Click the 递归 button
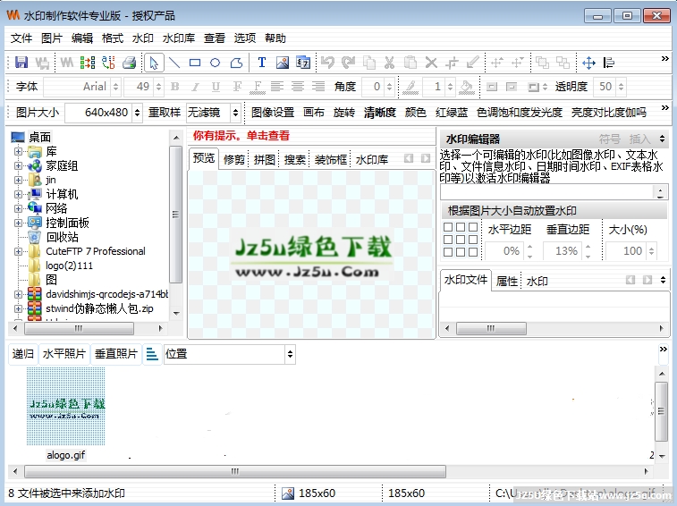677x506 pixels. click(x=23, y=354)
